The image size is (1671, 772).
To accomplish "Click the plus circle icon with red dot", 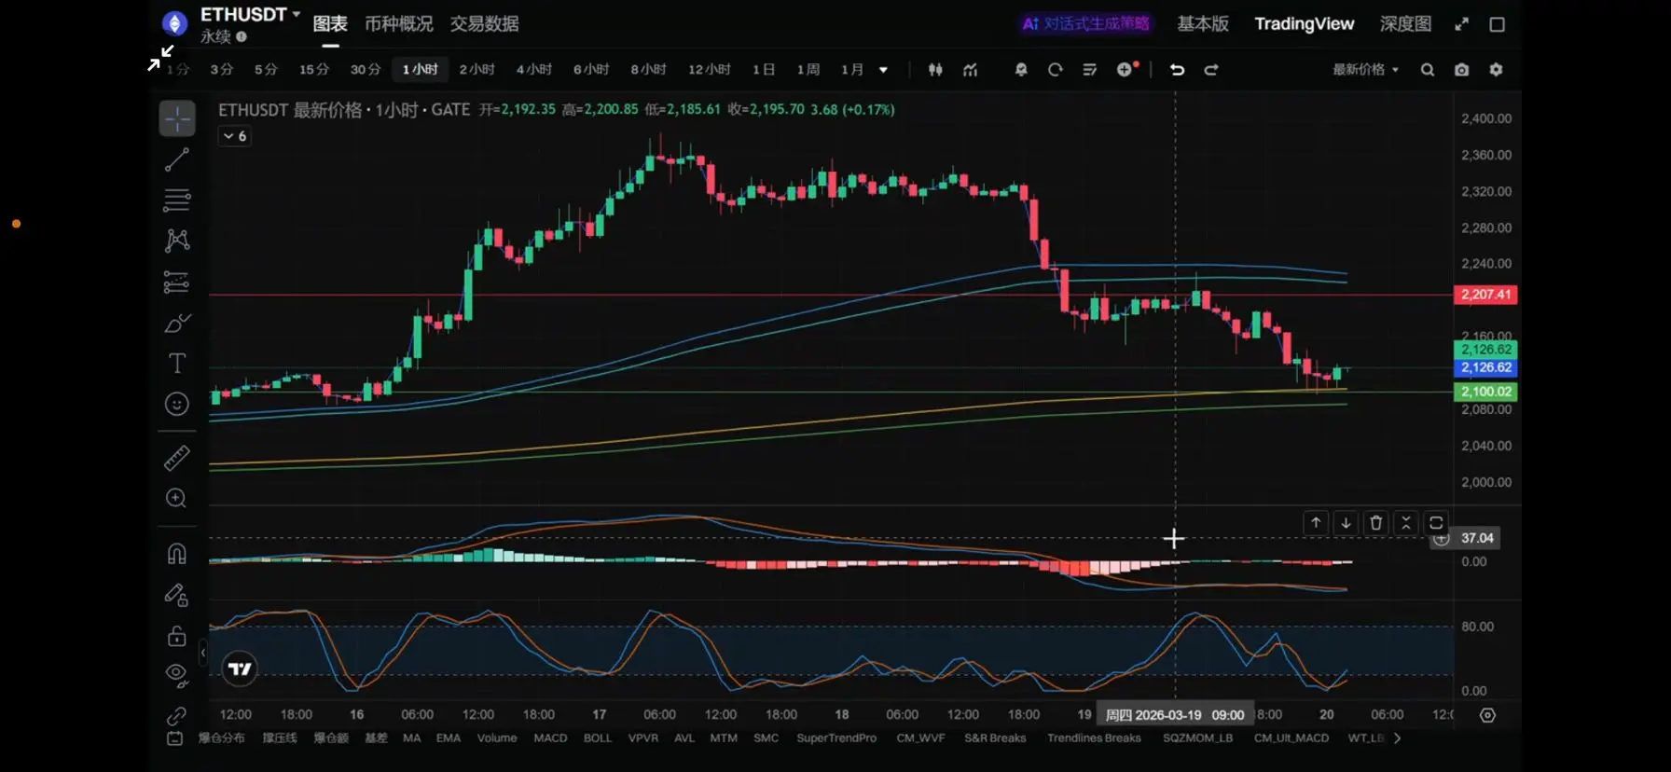I will tap(1126, 69).
